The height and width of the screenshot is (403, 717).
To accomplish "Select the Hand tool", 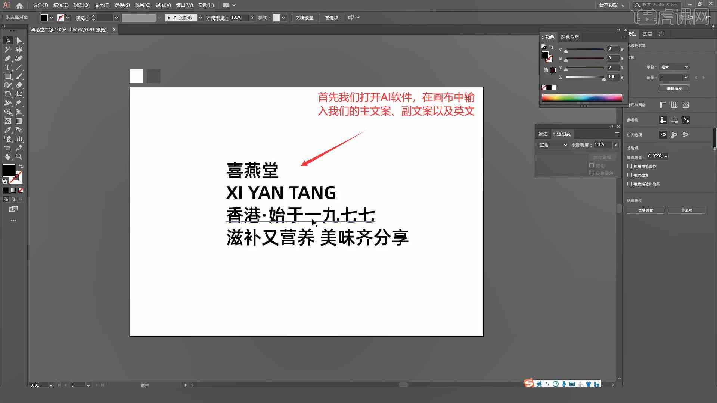I will (x=8, y=156).
